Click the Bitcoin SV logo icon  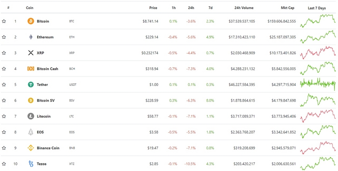(x=31, y=100)
